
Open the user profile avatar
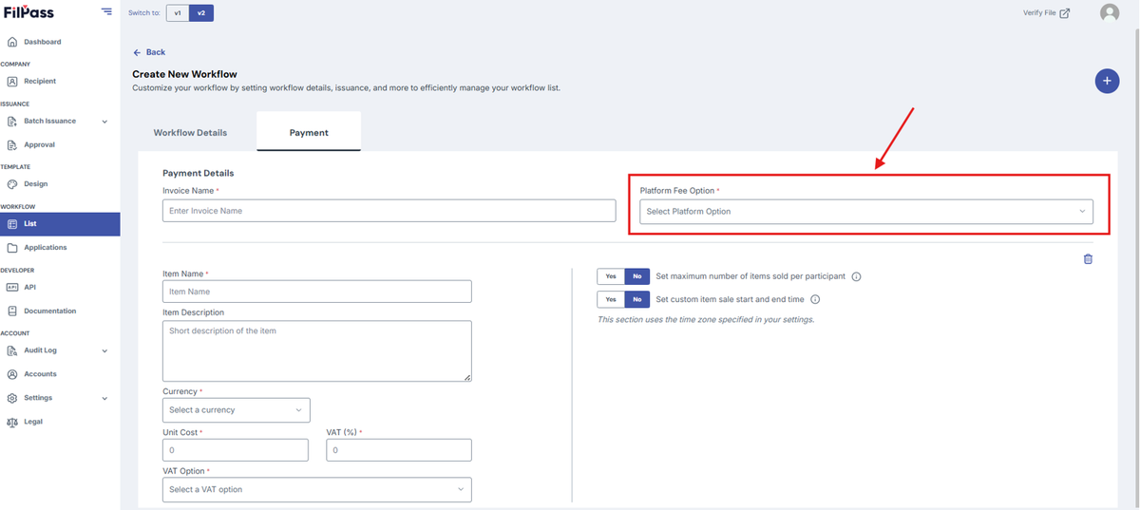click(1110, 13)
